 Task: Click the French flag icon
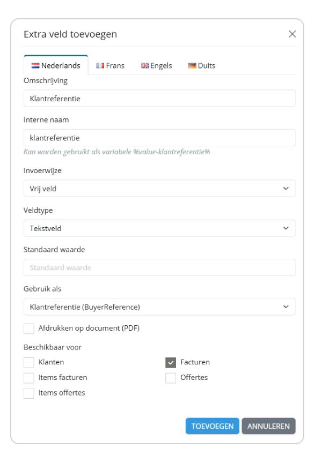[x=100, y=65]
